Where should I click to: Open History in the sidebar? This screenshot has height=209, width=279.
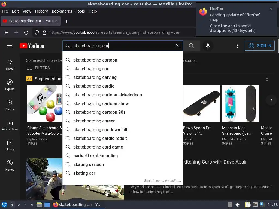[10, 166]
